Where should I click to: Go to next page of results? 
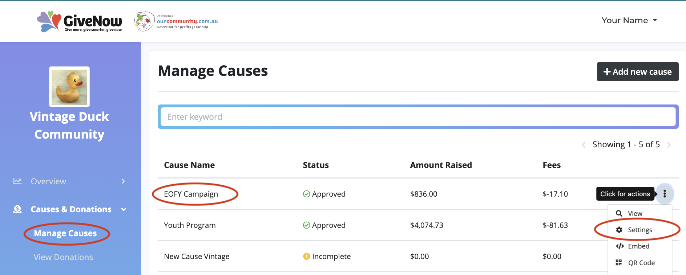(x=669, y=145)
